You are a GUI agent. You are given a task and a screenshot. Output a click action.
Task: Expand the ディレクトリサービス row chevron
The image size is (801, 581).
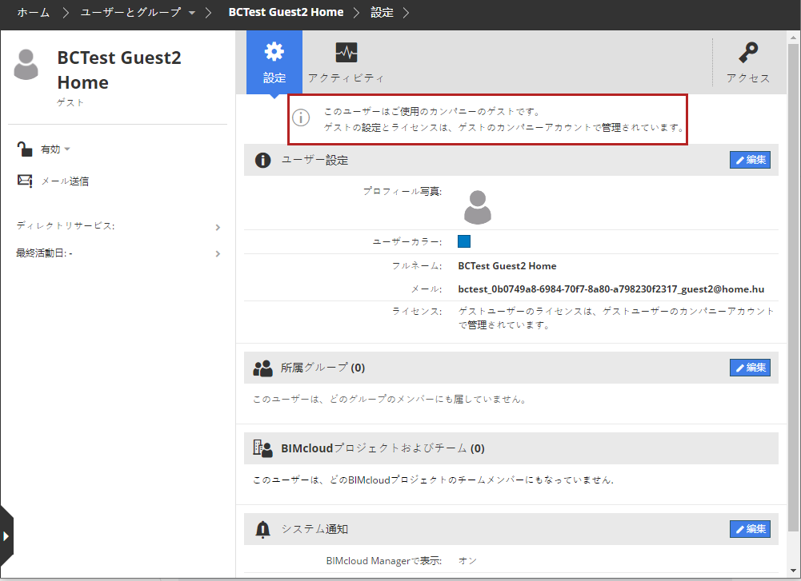click(x=218, y=228)
